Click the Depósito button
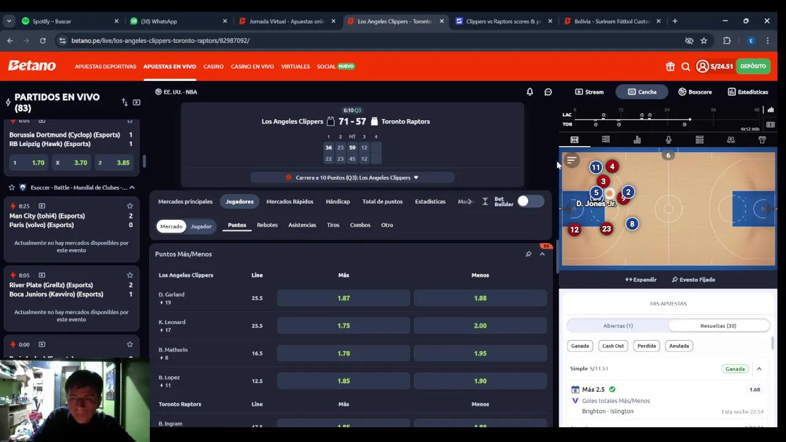 click(x=753, y=66)
